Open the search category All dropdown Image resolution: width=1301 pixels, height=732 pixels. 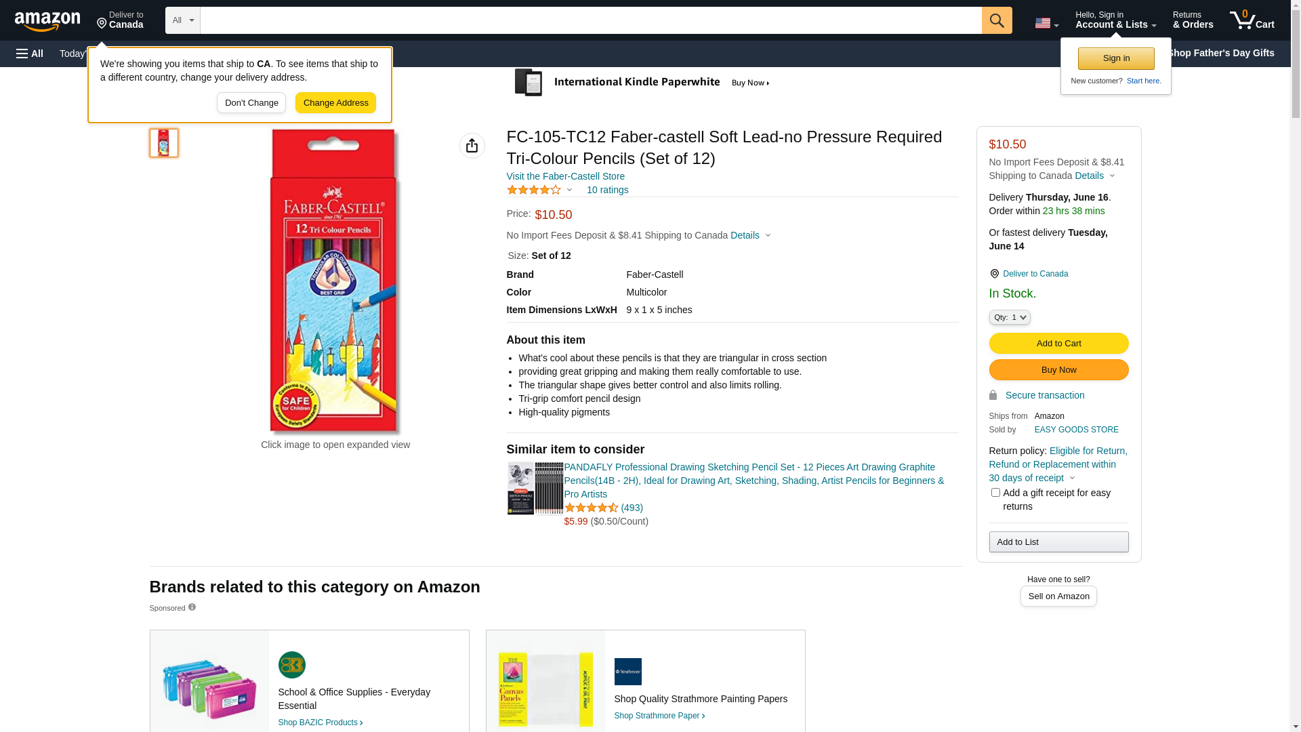(183, 20)
